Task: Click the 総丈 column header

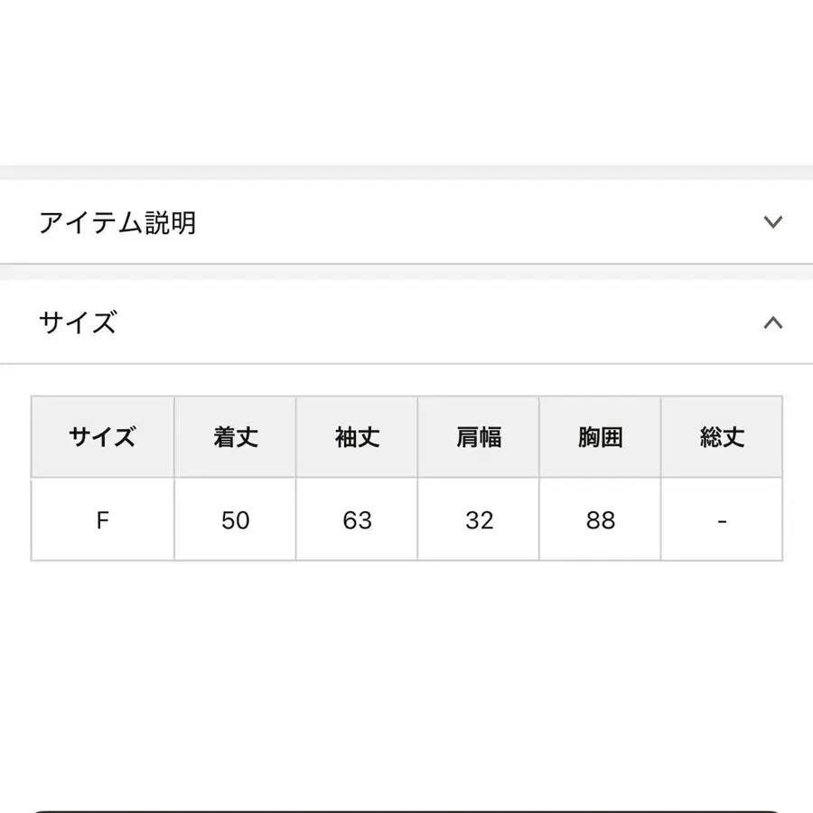Action: [723, 437]
